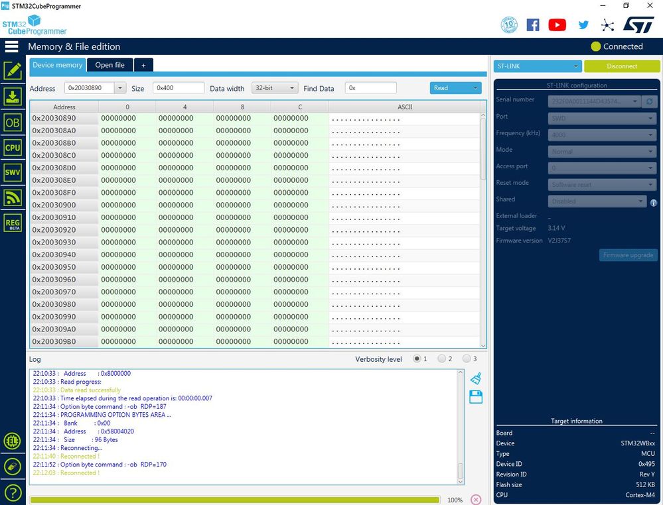Open the REG beta registers icon
This screenshot has height=505, width=663.
[x=13, y=223]
